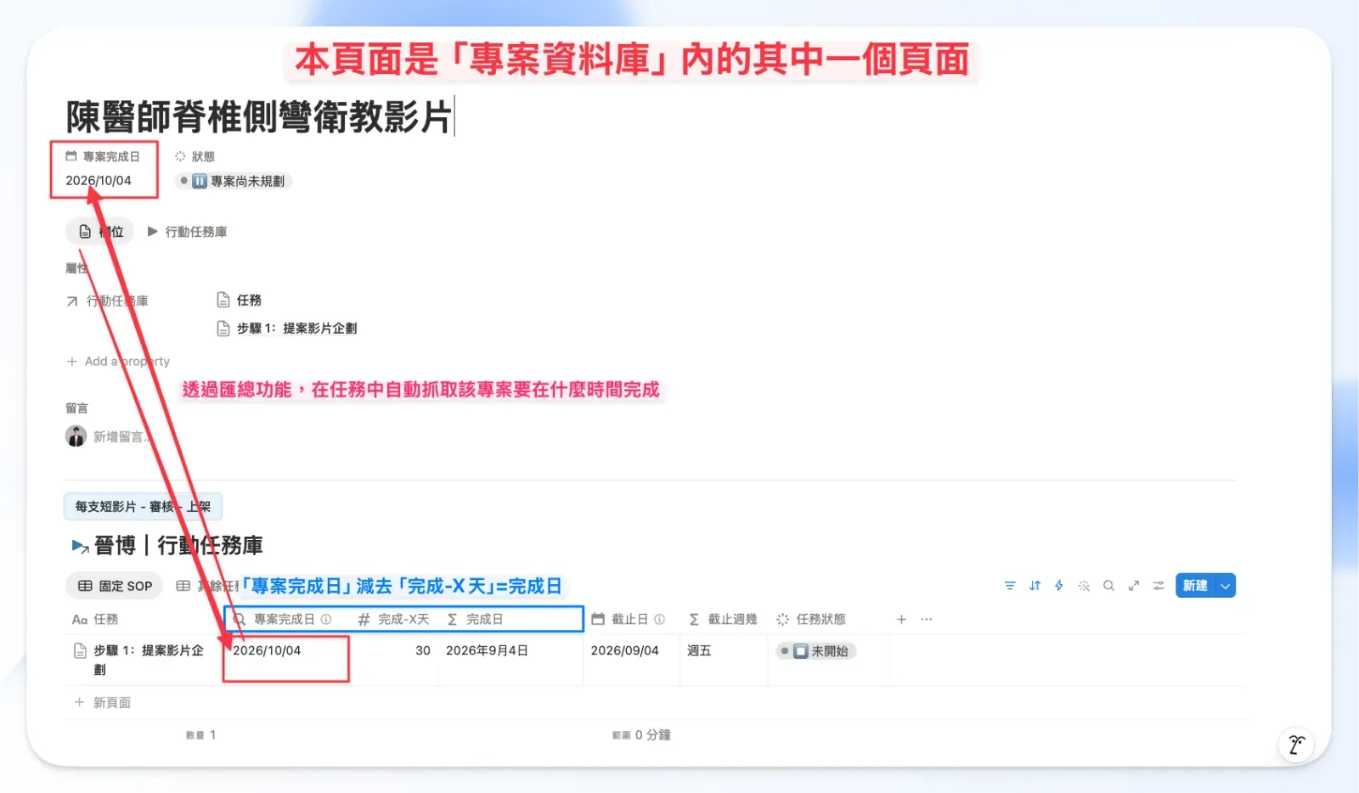Click the page icon of 步驟 1 row
The width and height of the screenshot is (1359, 793).
(80, 651)
